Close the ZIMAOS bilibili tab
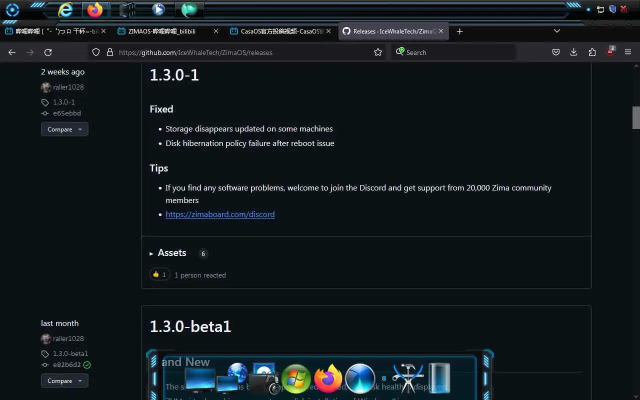 click(216, 31)
